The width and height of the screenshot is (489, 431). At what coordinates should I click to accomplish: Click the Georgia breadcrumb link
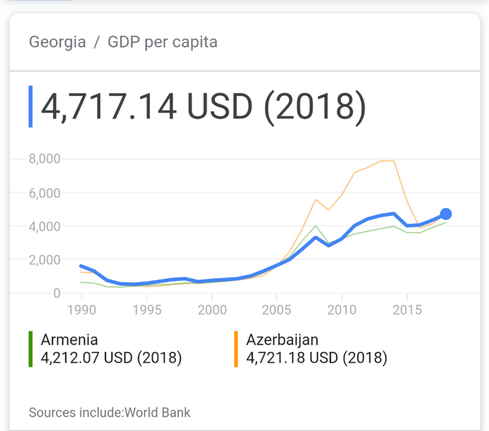[57, 42]
